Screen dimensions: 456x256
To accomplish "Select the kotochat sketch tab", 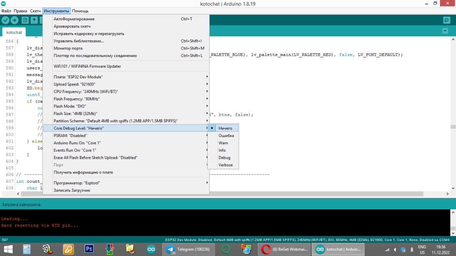I will coord(14,32).
